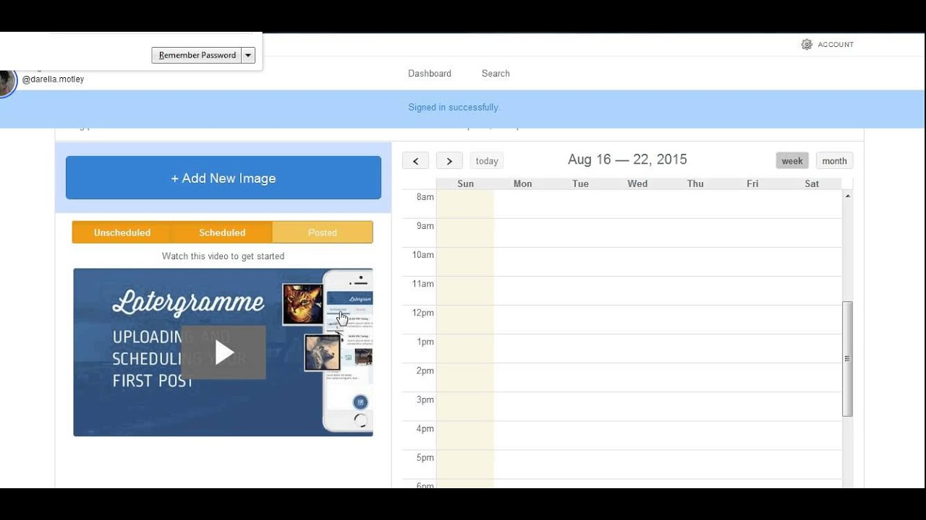926x520 pixels.
Task: Click the 12pm time label
Action: click(422, 313)
